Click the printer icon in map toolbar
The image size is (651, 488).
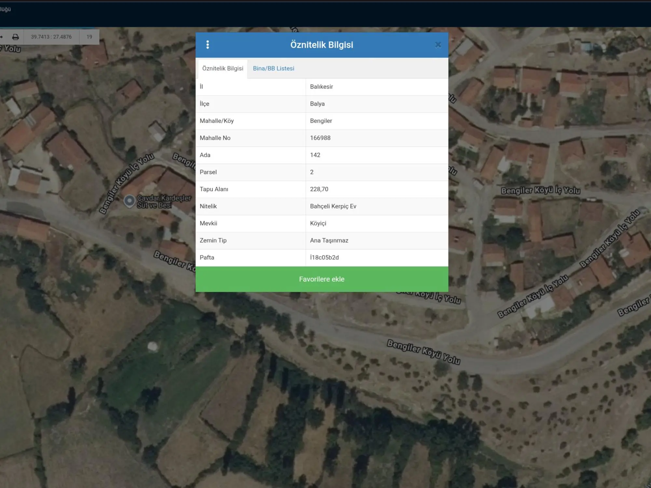coord(15,37)
